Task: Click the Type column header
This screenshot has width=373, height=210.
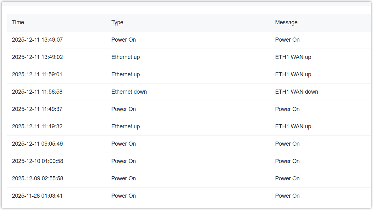Action: (x=117, y=22)
